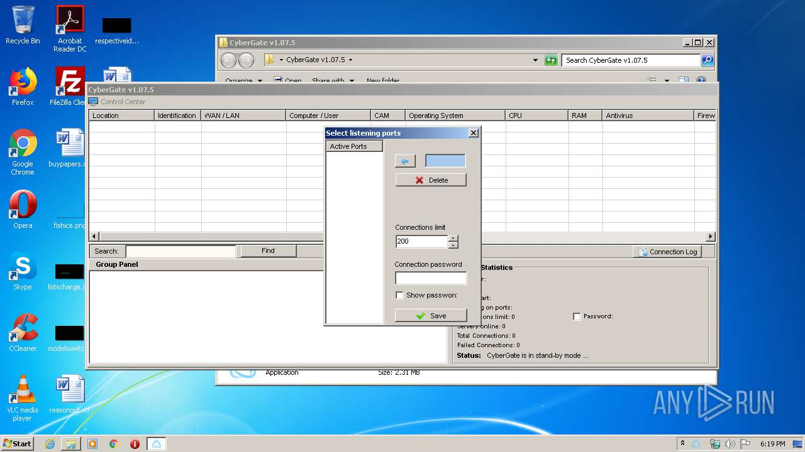Screen dimensions: 805x452
Task: Sort by the WAN / LAN column
Action: [x=243, y=116]
